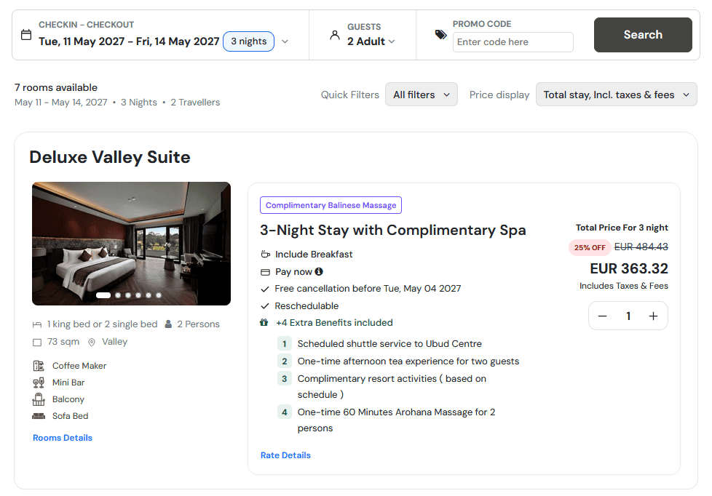Click the checkmark beside Free cancellation
712x496 pixels.
point(265,289)
